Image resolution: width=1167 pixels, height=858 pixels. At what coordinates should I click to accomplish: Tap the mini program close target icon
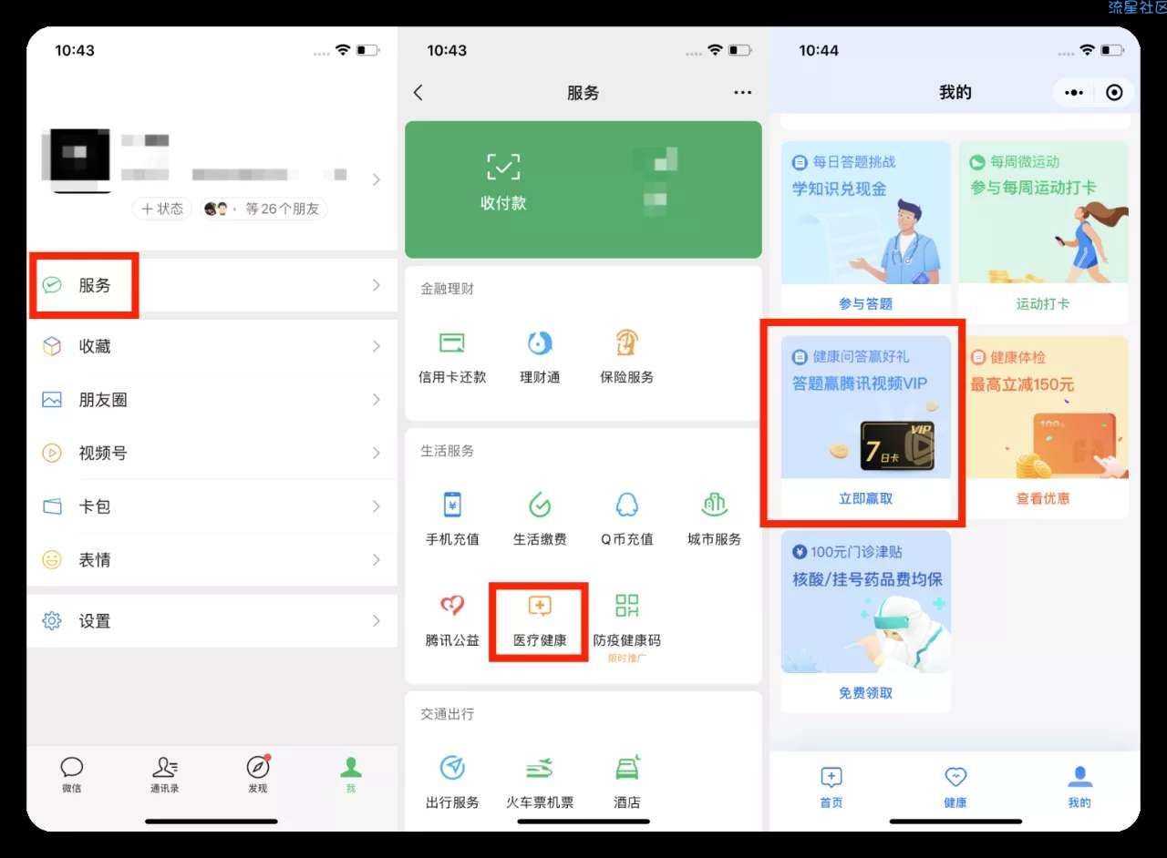point(1114,92)
